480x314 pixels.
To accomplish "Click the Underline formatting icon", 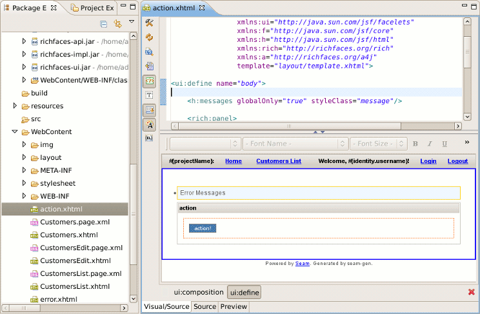I will (x=445, y=144).
